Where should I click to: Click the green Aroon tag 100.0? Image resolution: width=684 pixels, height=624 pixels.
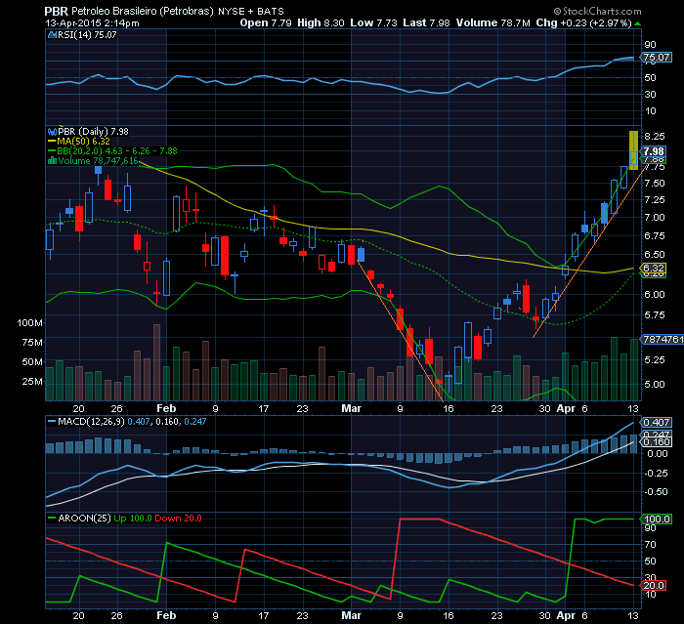656,519
